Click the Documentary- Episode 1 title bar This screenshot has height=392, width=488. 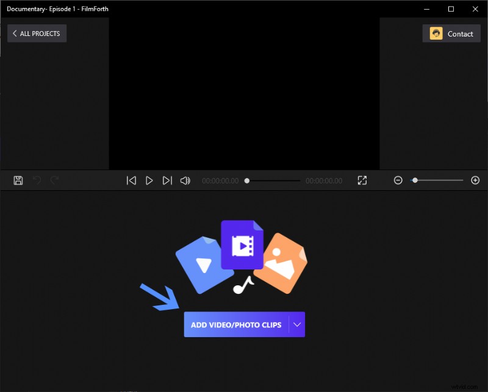tap(58, 9)
